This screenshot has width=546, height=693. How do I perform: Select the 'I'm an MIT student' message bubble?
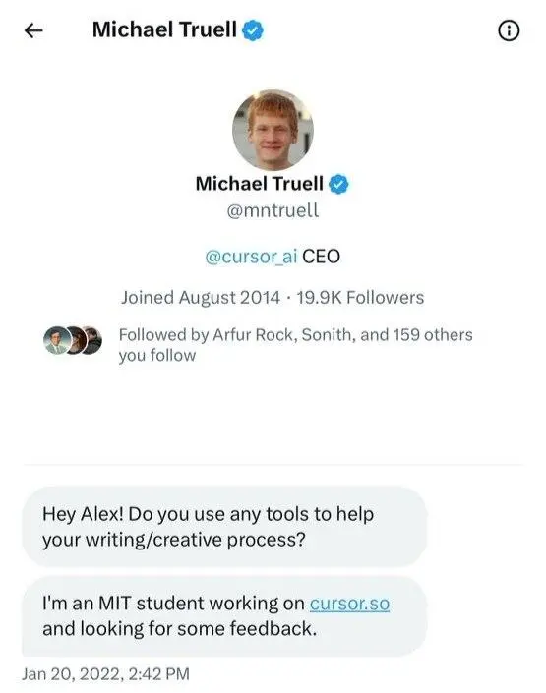point(224,616)
